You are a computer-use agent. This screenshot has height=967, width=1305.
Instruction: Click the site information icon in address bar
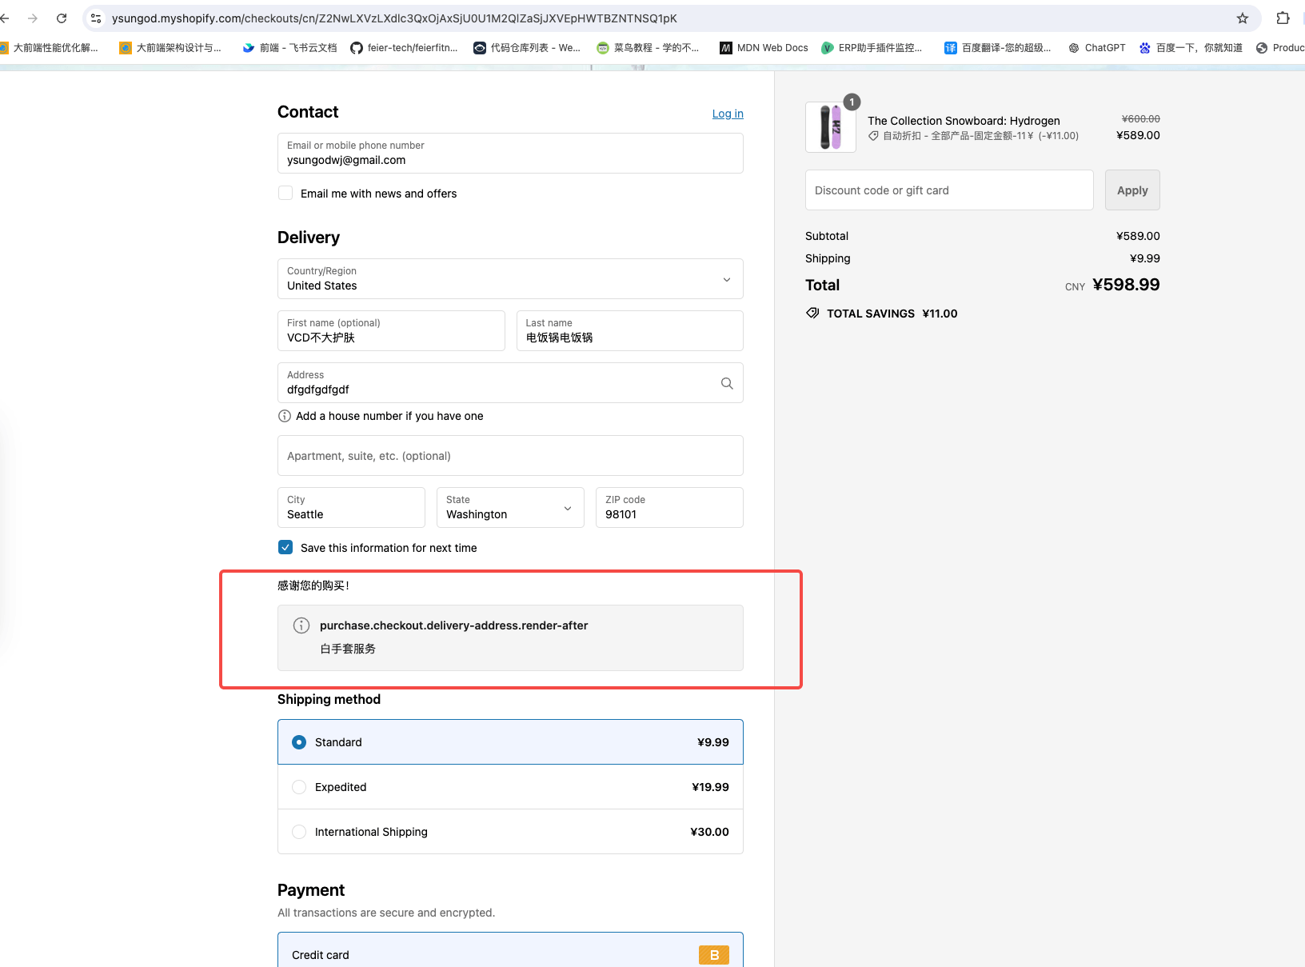click(x=96, y=18)
